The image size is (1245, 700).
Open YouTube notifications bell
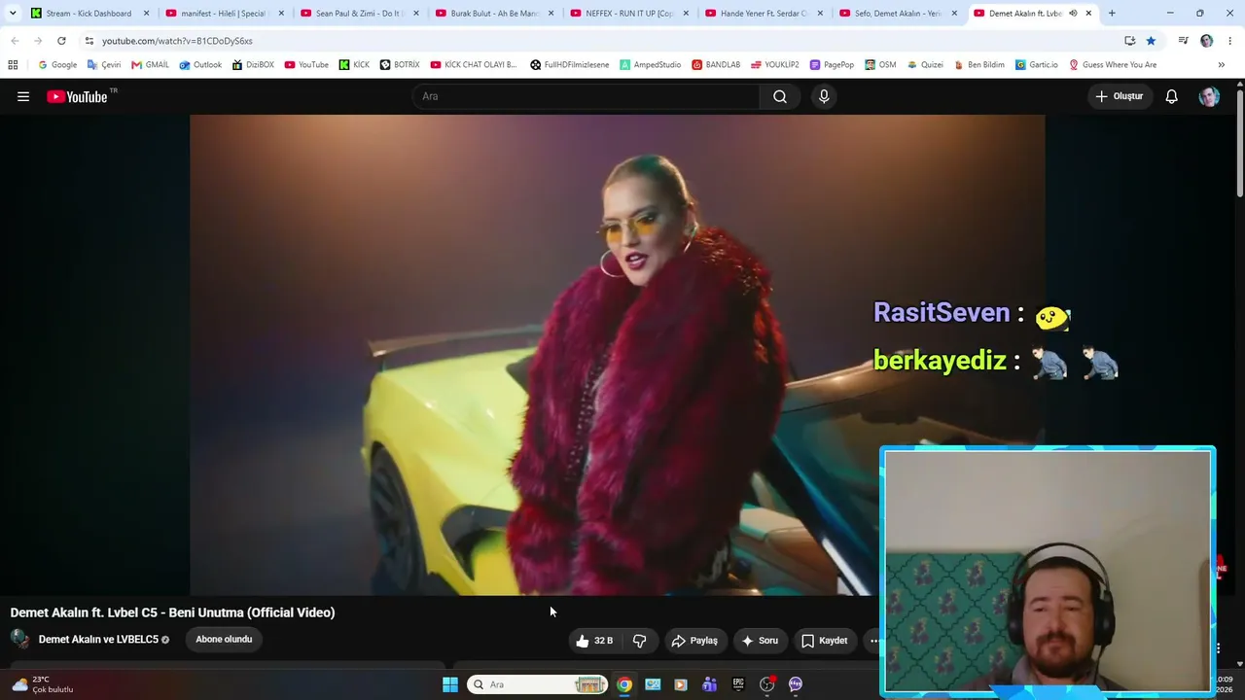pyautogui.click(x=1172, y=96)
